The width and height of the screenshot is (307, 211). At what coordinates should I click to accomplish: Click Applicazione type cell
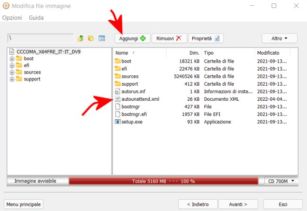coord(217,122)
